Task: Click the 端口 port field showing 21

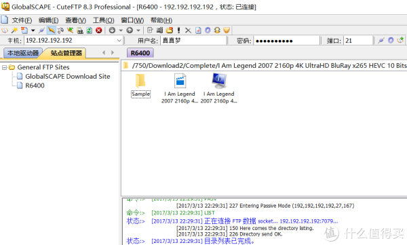Action: click(x=358, y=41)
